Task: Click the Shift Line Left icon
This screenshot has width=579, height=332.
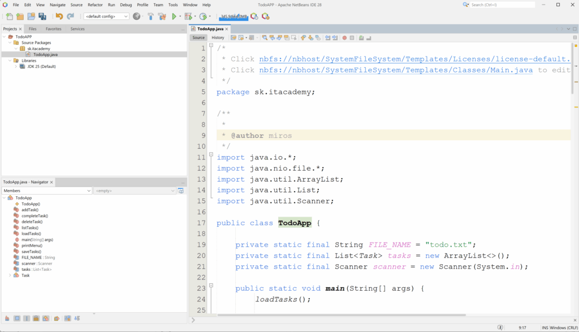Action: [327, 38]
